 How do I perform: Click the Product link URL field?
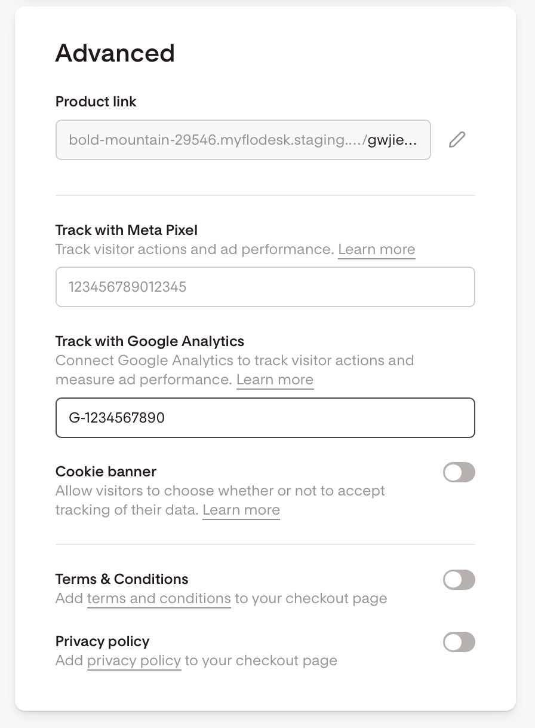243,140
